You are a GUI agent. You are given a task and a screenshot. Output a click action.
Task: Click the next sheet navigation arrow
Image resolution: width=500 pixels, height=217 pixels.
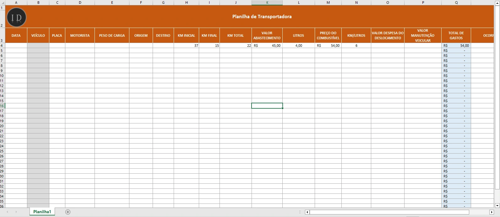click(16, 212)
